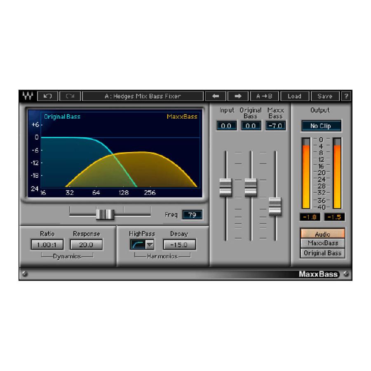Redo the last undone change
371x371 pixels.
pos(70,96)
